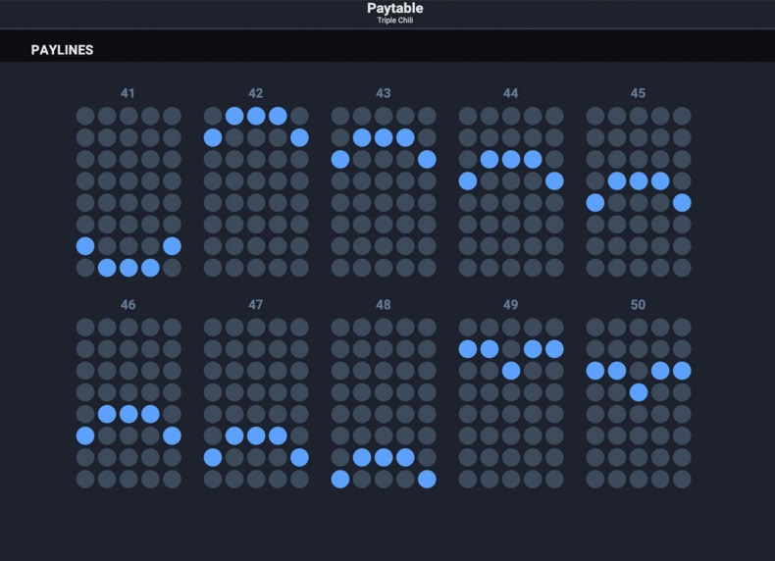Viewport: 775px width, 561px height.
Task: Select the payline 42 diagram
Action: pos(256,192)
